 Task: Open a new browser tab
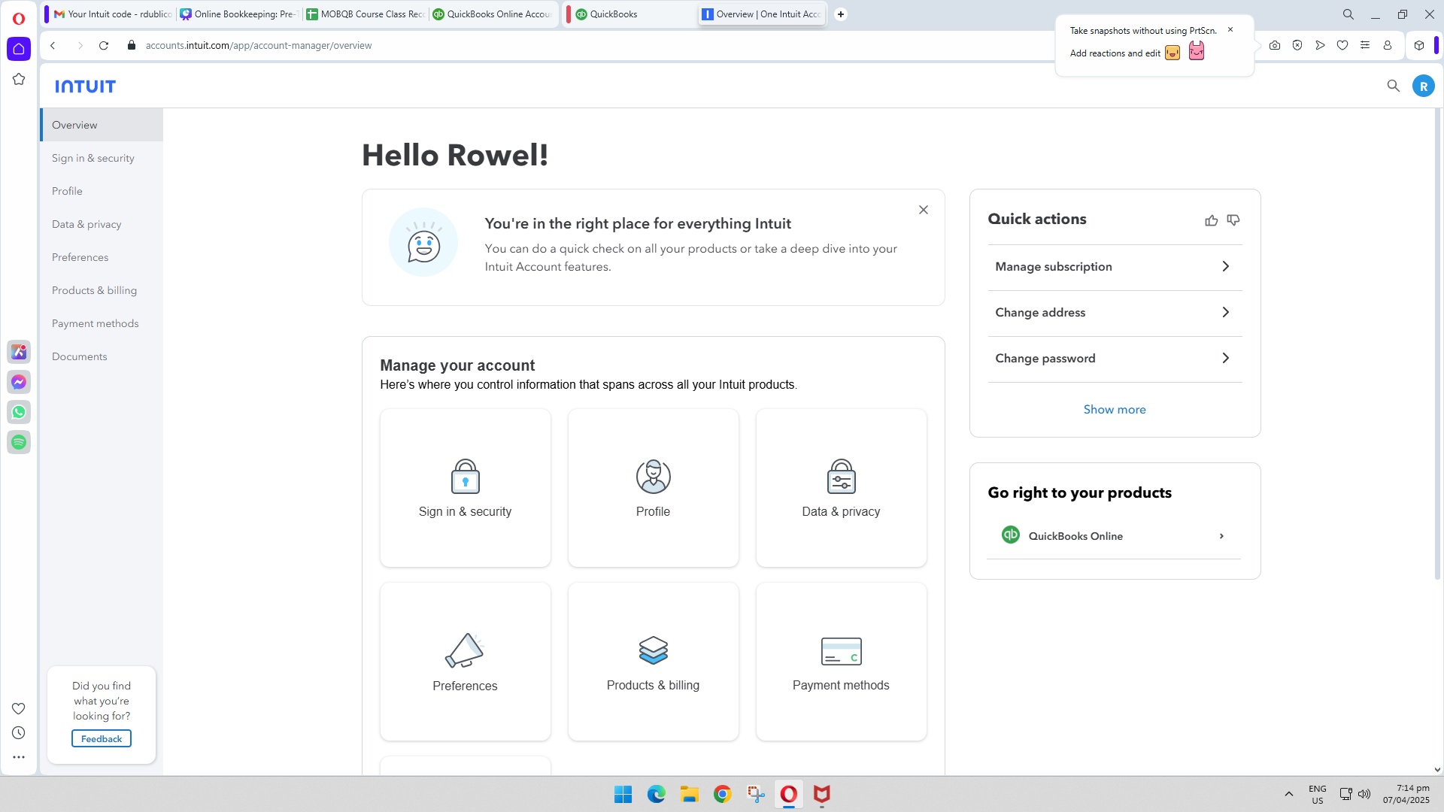tap(841, 14)
